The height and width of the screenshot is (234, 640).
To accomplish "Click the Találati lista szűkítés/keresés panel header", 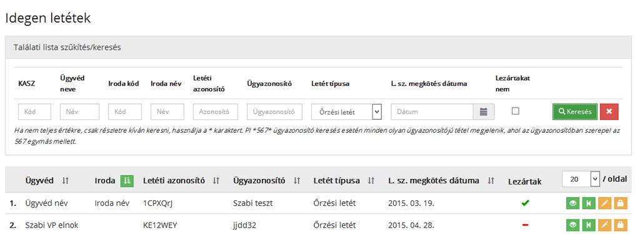I will pyautogui.click(x=318, y=48).
